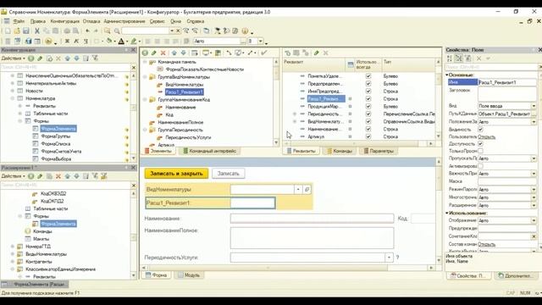Image resolution: width=542 pixels, height=305 pixels.
Task: Click Add attribute icon in attributes toolbar
Action: click(288, 53)
